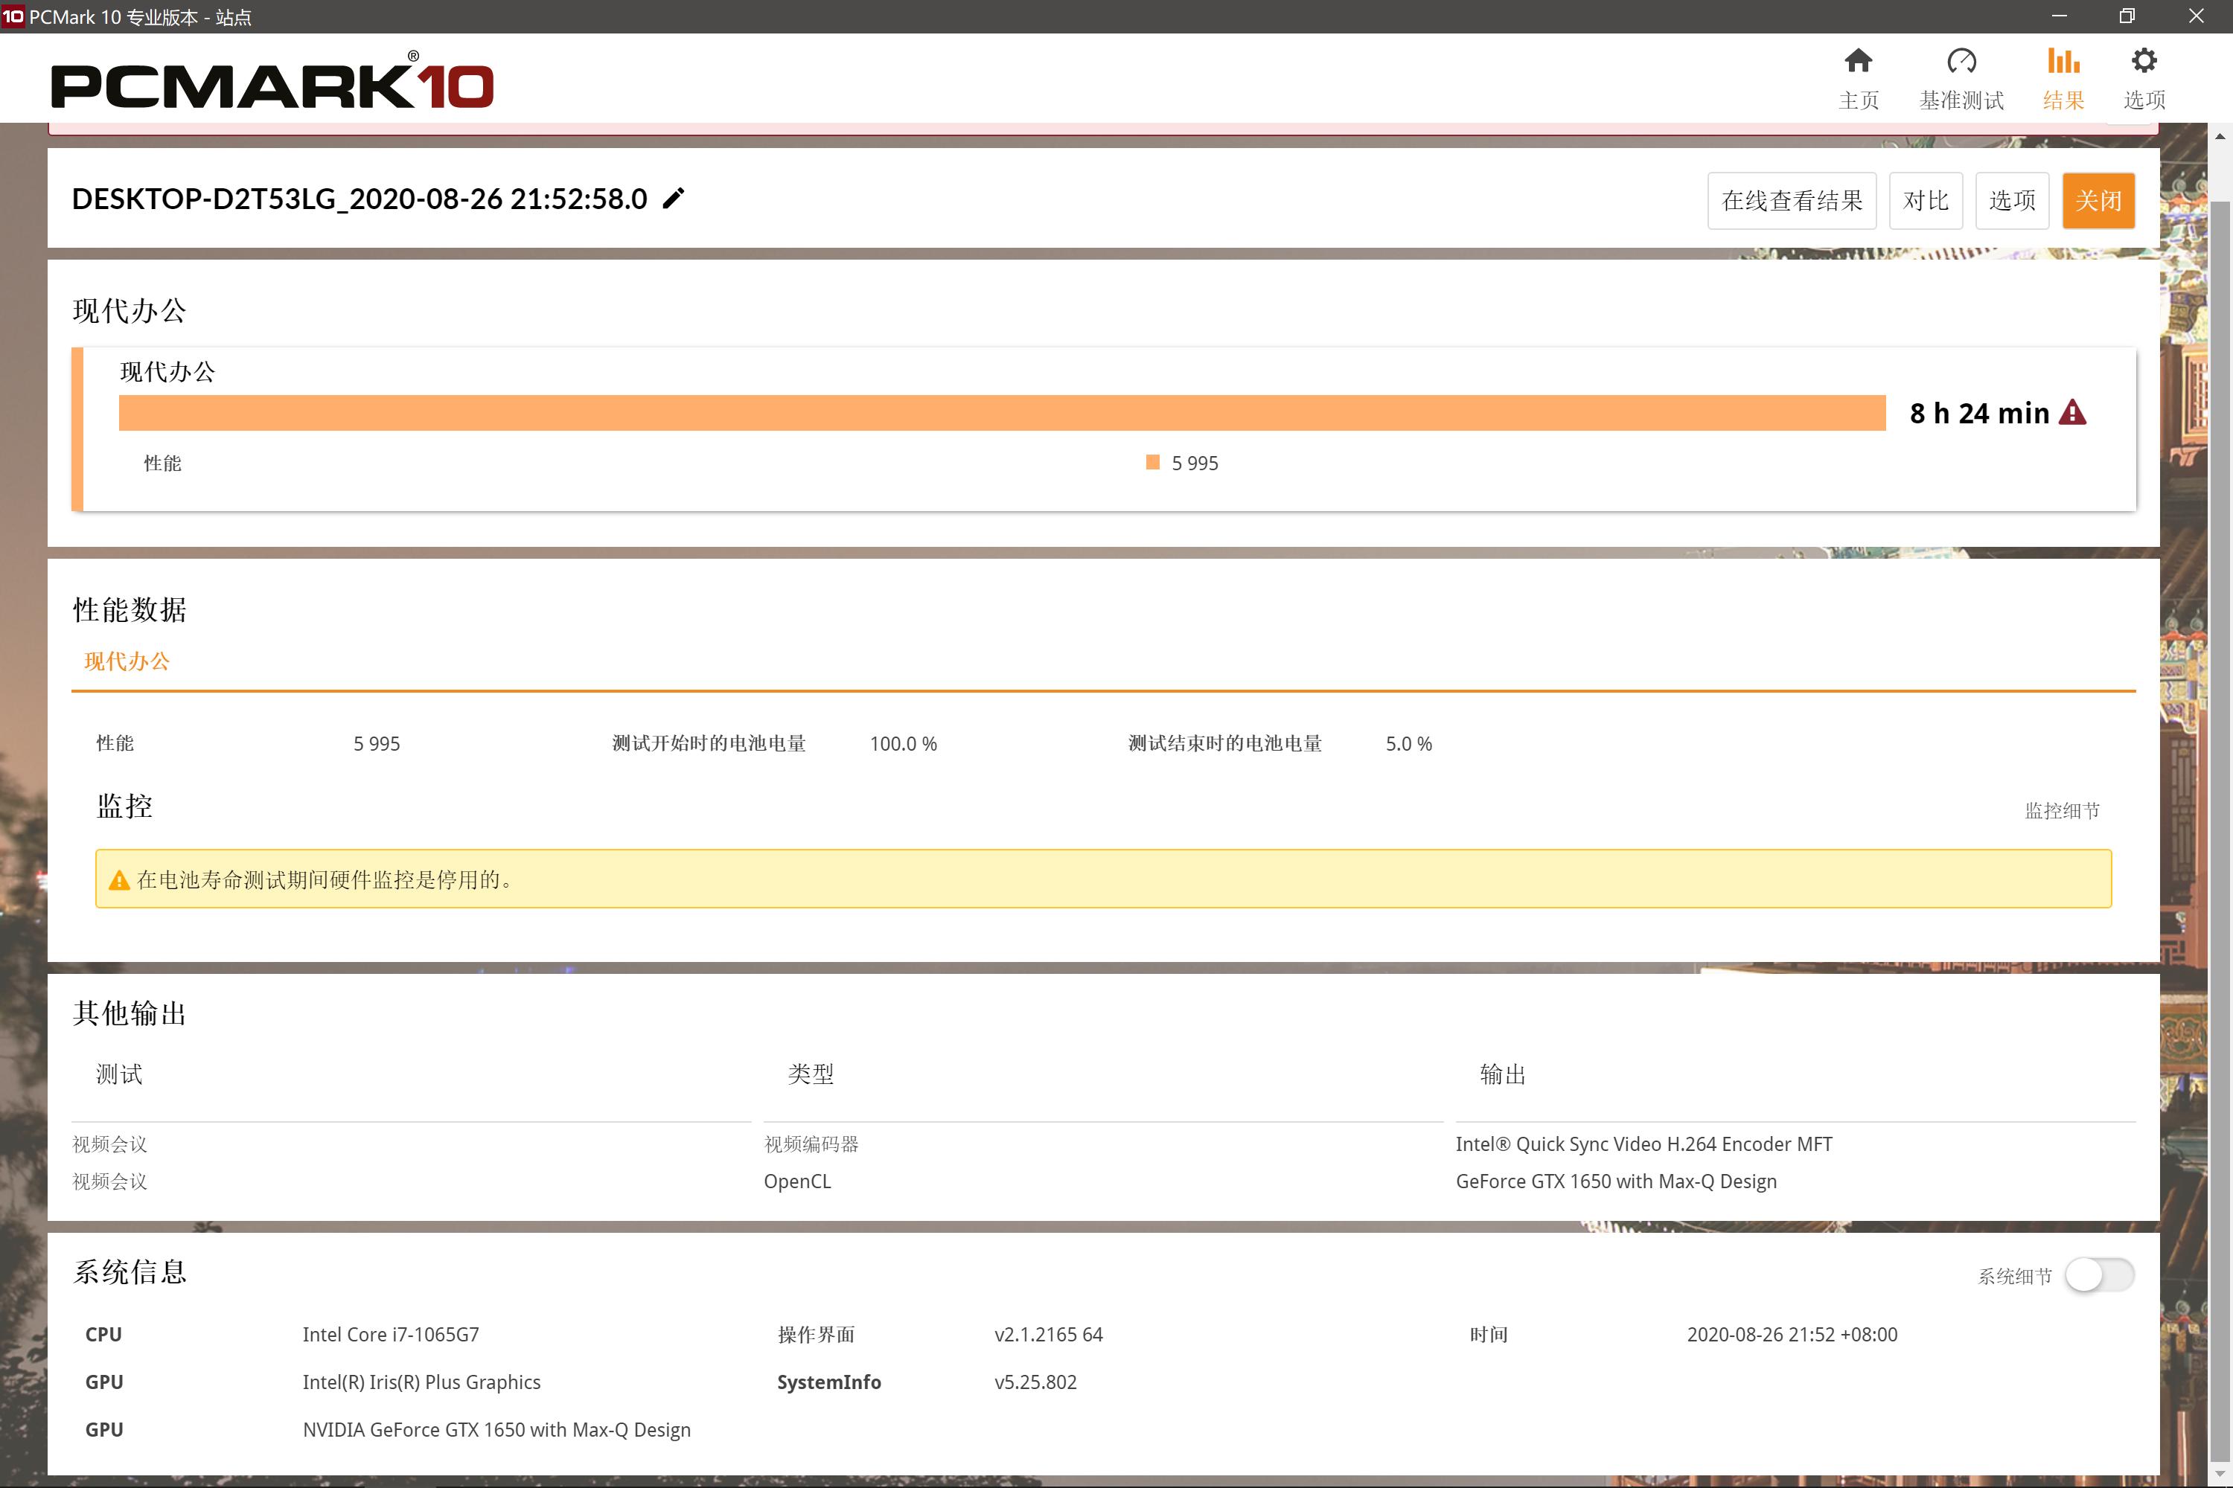This screenshot has height=1488, width=2233.
Task: Click yellow warning icon in monitoring notice
Action: (x=118, y=881)
